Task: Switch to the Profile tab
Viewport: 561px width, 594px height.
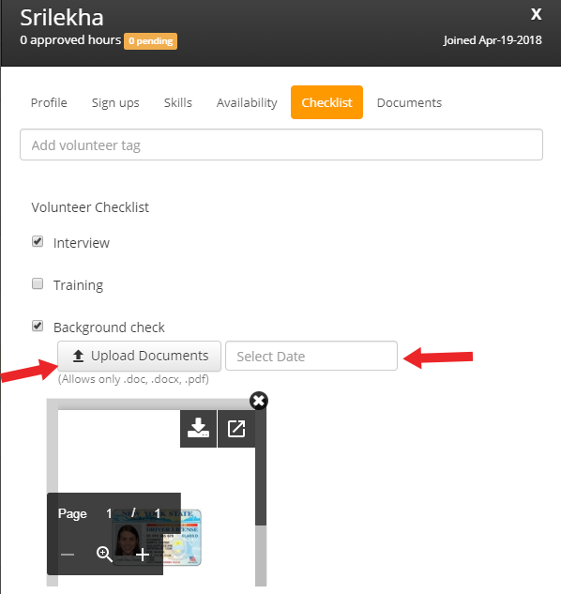Action: pos(49,102)
